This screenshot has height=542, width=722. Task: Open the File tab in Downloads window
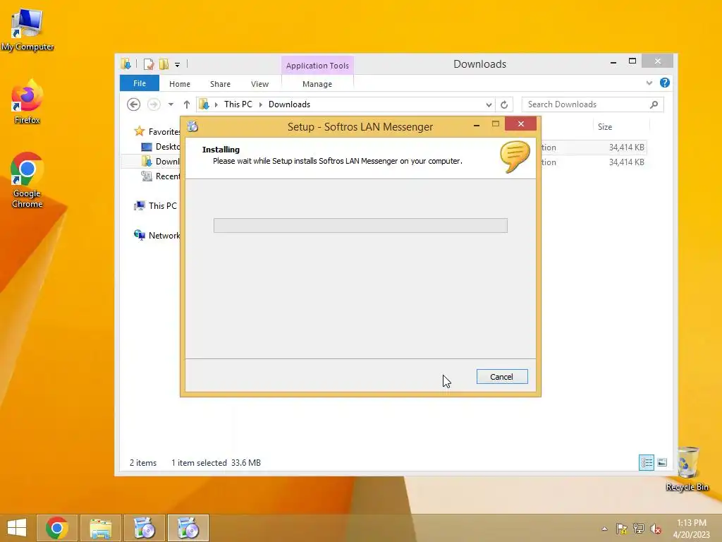coord(140,83)
